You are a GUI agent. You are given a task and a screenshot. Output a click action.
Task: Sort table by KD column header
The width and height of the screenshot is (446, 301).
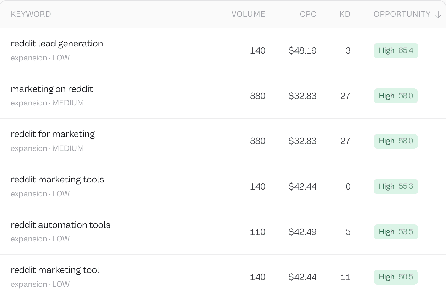345,14
